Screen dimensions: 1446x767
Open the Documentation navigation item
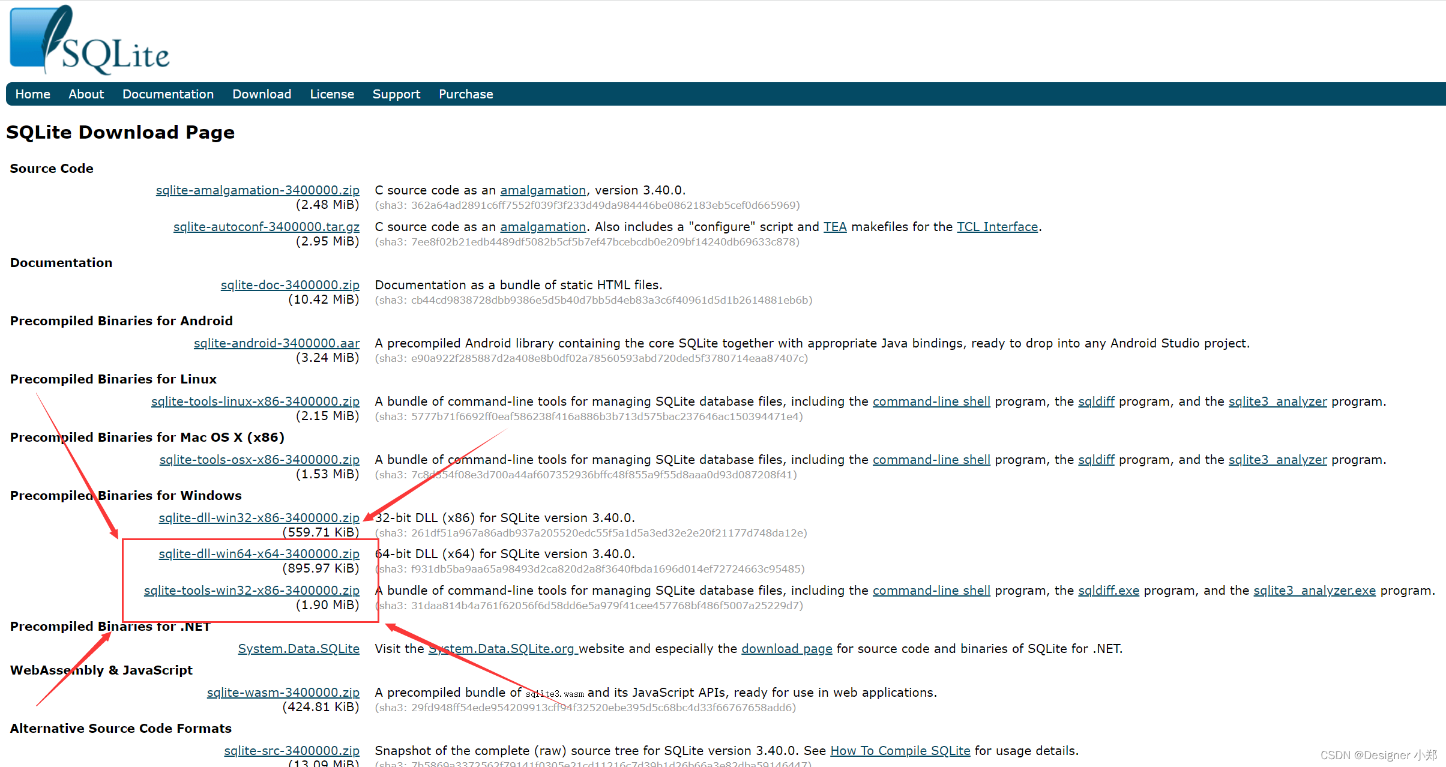[x=168, y=94]
